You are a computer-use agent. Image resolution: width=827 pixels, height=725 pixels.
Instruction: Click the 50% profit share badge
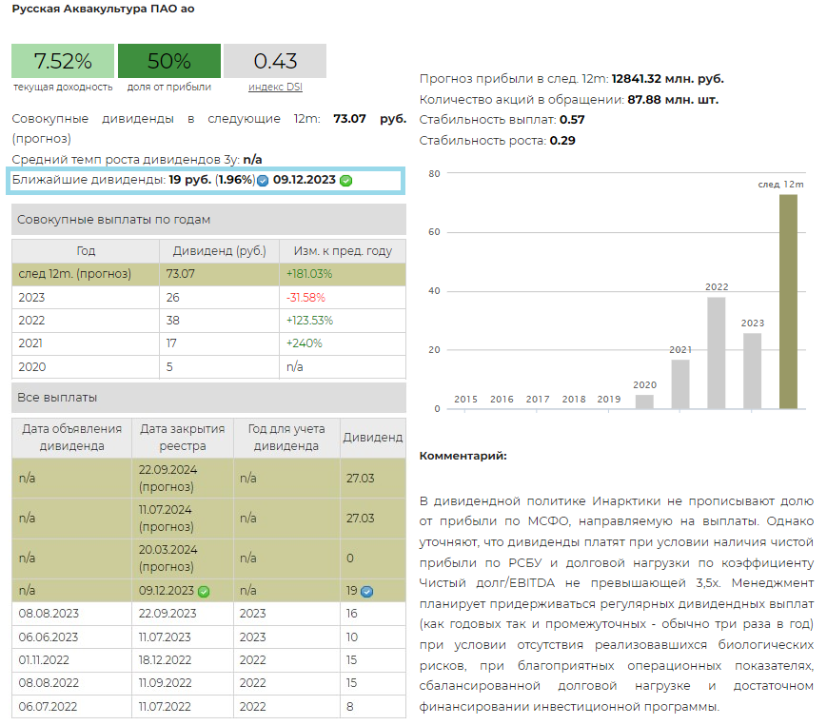pyautogui.click(x=169, y=61)
